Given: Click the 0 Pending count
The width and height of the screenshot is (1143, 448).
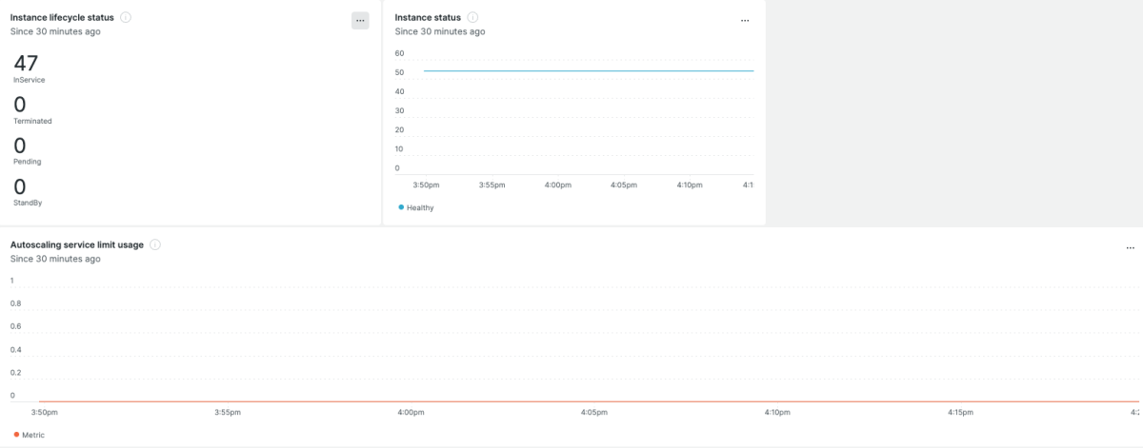Looking at the screenshot, I should click(20, 146).
